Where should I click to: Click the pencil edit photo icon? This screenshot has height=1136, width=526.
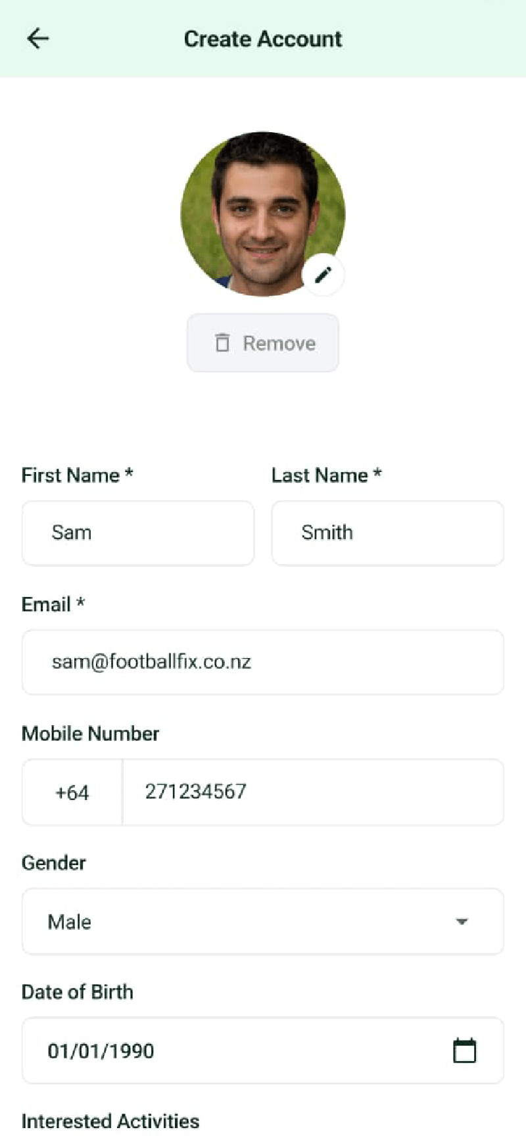click(x=323, y=275)
